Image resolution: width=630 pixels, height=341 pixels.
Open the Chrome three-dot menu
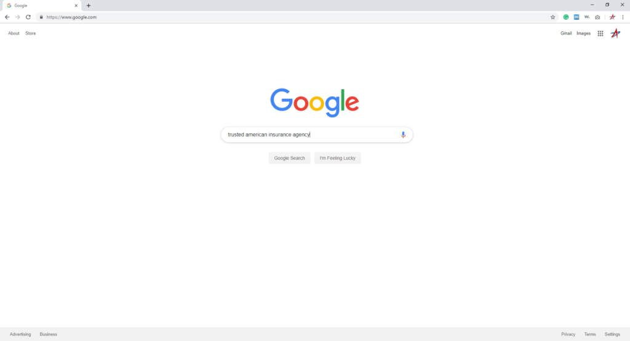point(623,17)
